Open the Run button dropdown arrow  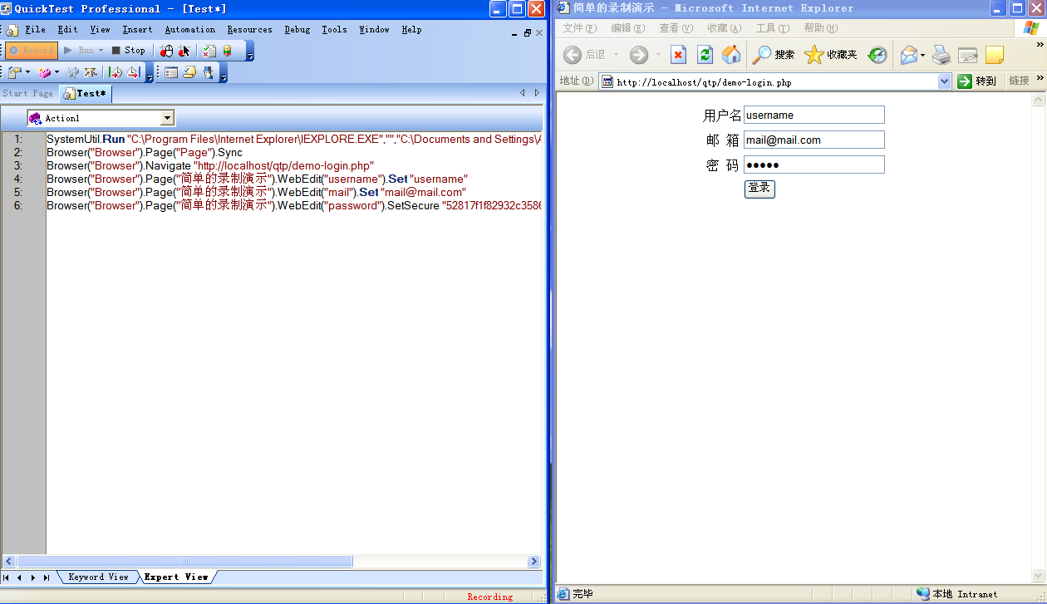tap(101, 50)
